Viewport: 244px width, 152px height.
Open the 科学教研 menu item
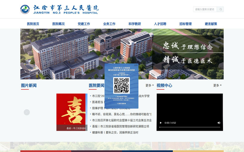135,24
